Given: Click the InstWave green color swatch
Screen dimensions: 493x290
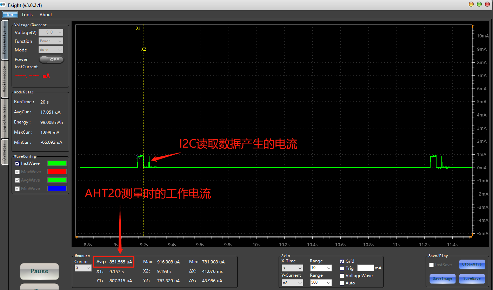Looking at the screenshot, I should point(57,163).
